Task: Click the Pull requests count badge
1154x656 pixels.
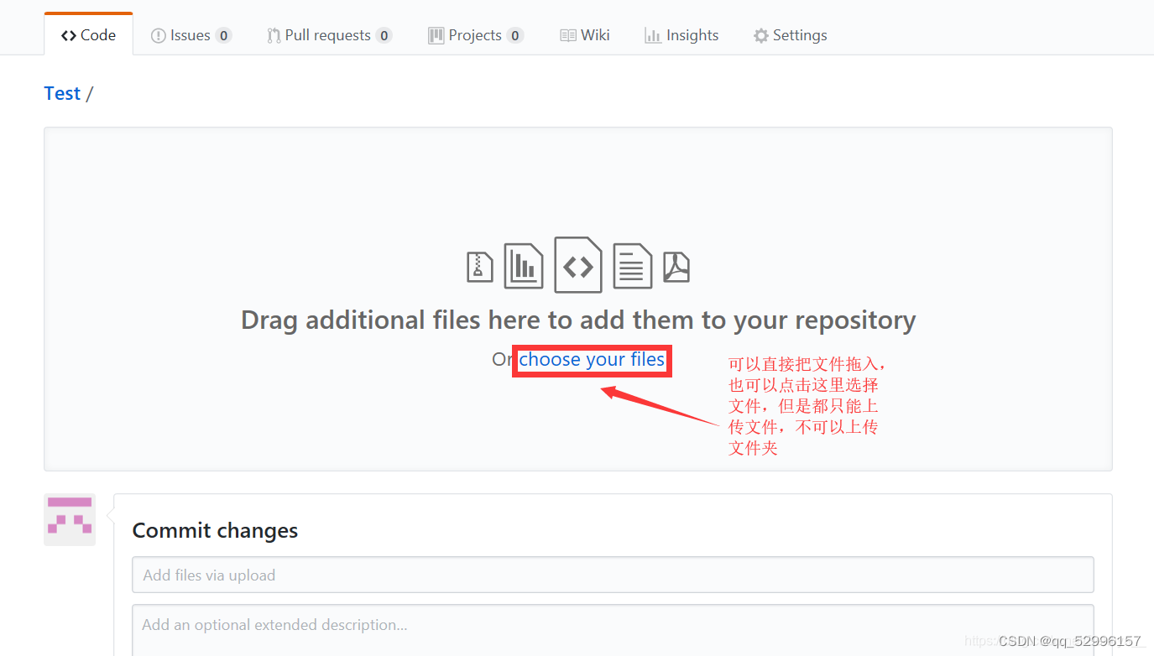Action: coord(384,35)
